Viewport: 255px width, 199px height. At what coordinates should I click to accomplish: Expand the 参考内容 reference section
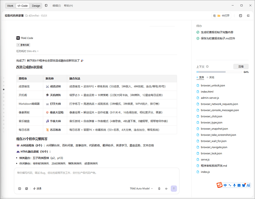tap(23, 45)
